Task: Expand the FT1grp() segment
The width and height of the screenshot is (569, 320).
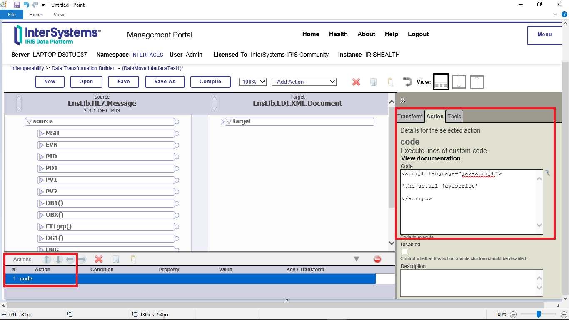Action: (41, 227)
